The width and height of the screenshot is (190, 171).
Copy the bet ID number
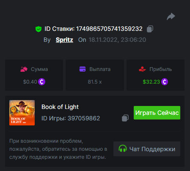[150, 29]
